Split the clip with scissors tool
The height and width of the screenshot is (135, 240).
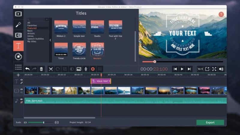(x=51, y=69)
